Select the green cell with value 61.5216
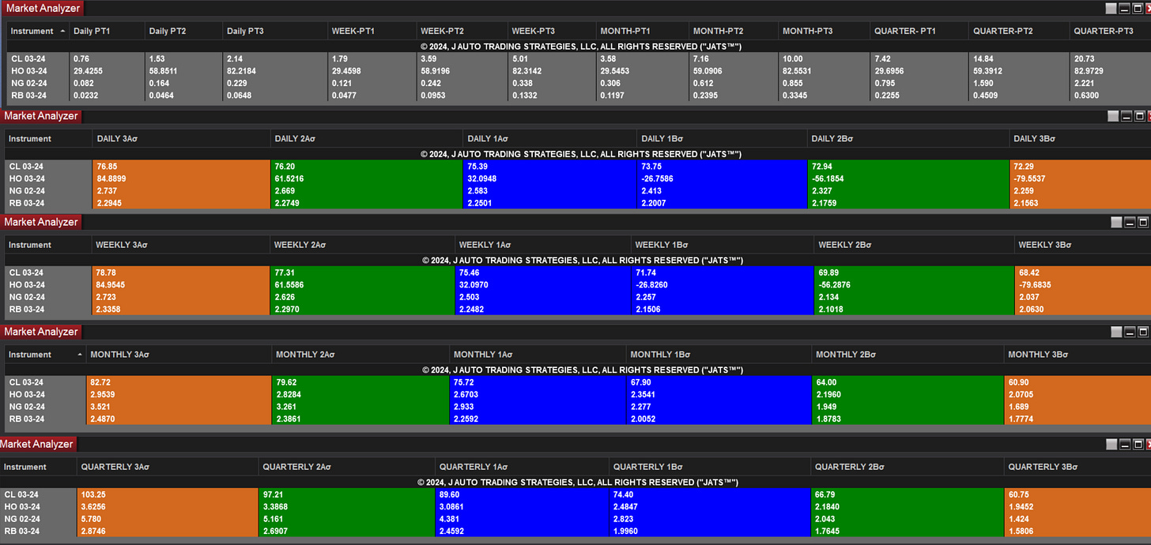The image size is (1151, 545). [367, 179]
